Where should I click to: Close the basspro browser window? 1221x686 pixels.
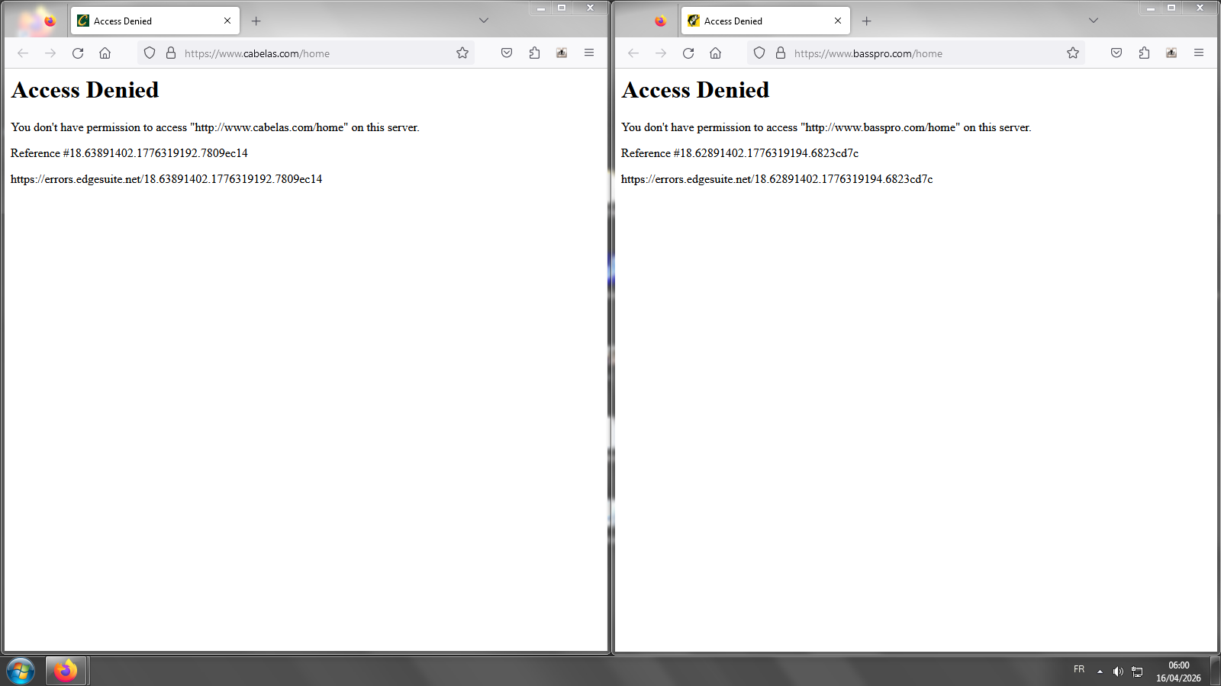1200,8
